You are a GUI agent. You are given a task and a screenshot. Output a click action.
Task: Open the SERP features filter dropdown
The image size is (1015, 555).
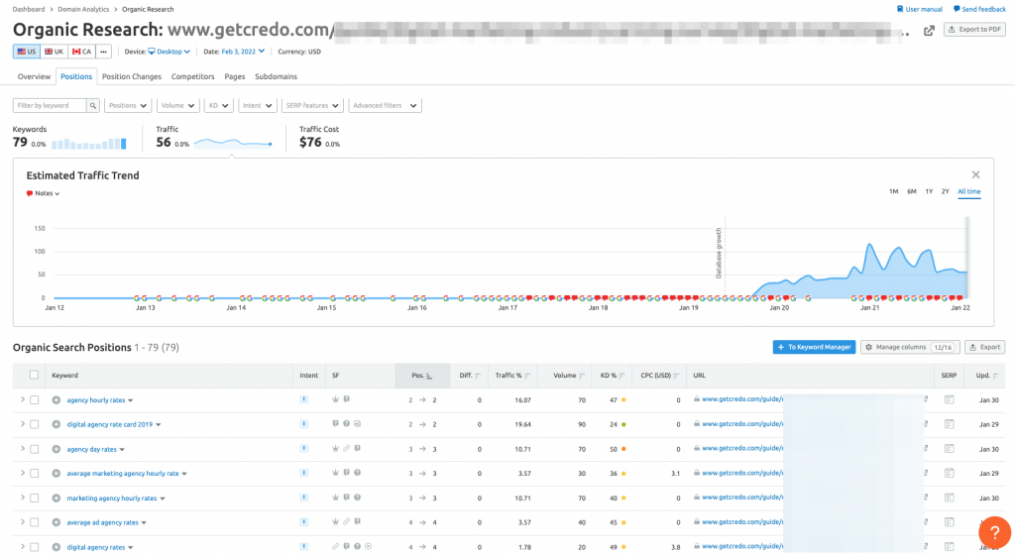[x=312, y=105]
